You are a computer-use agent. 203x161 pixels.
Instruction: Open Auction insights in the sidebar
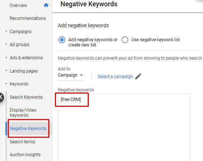[25, 155]
